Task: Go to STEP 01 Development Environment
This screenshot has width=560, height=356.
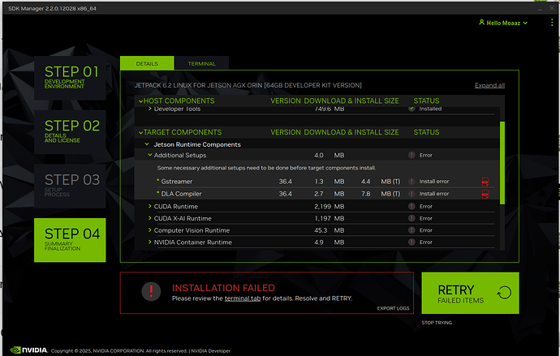Action: [x=70, y=78]
